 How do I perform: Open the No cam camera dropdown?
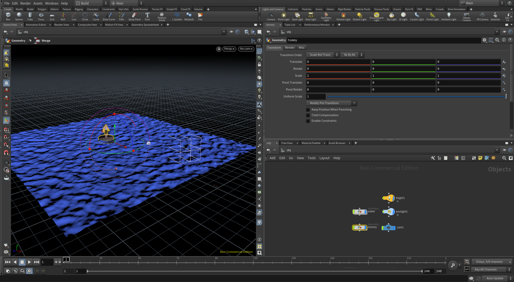coord(246,49)
